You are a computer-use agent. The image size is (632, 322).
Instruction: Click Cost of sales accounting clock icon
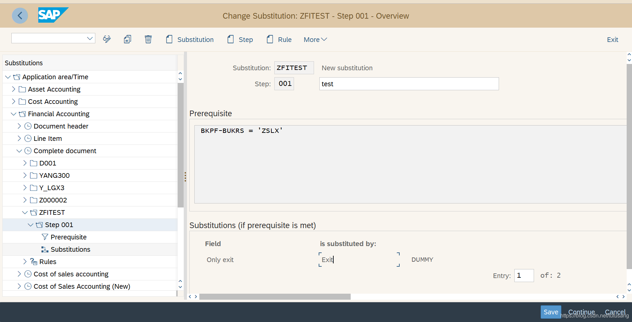click(28, 274)
